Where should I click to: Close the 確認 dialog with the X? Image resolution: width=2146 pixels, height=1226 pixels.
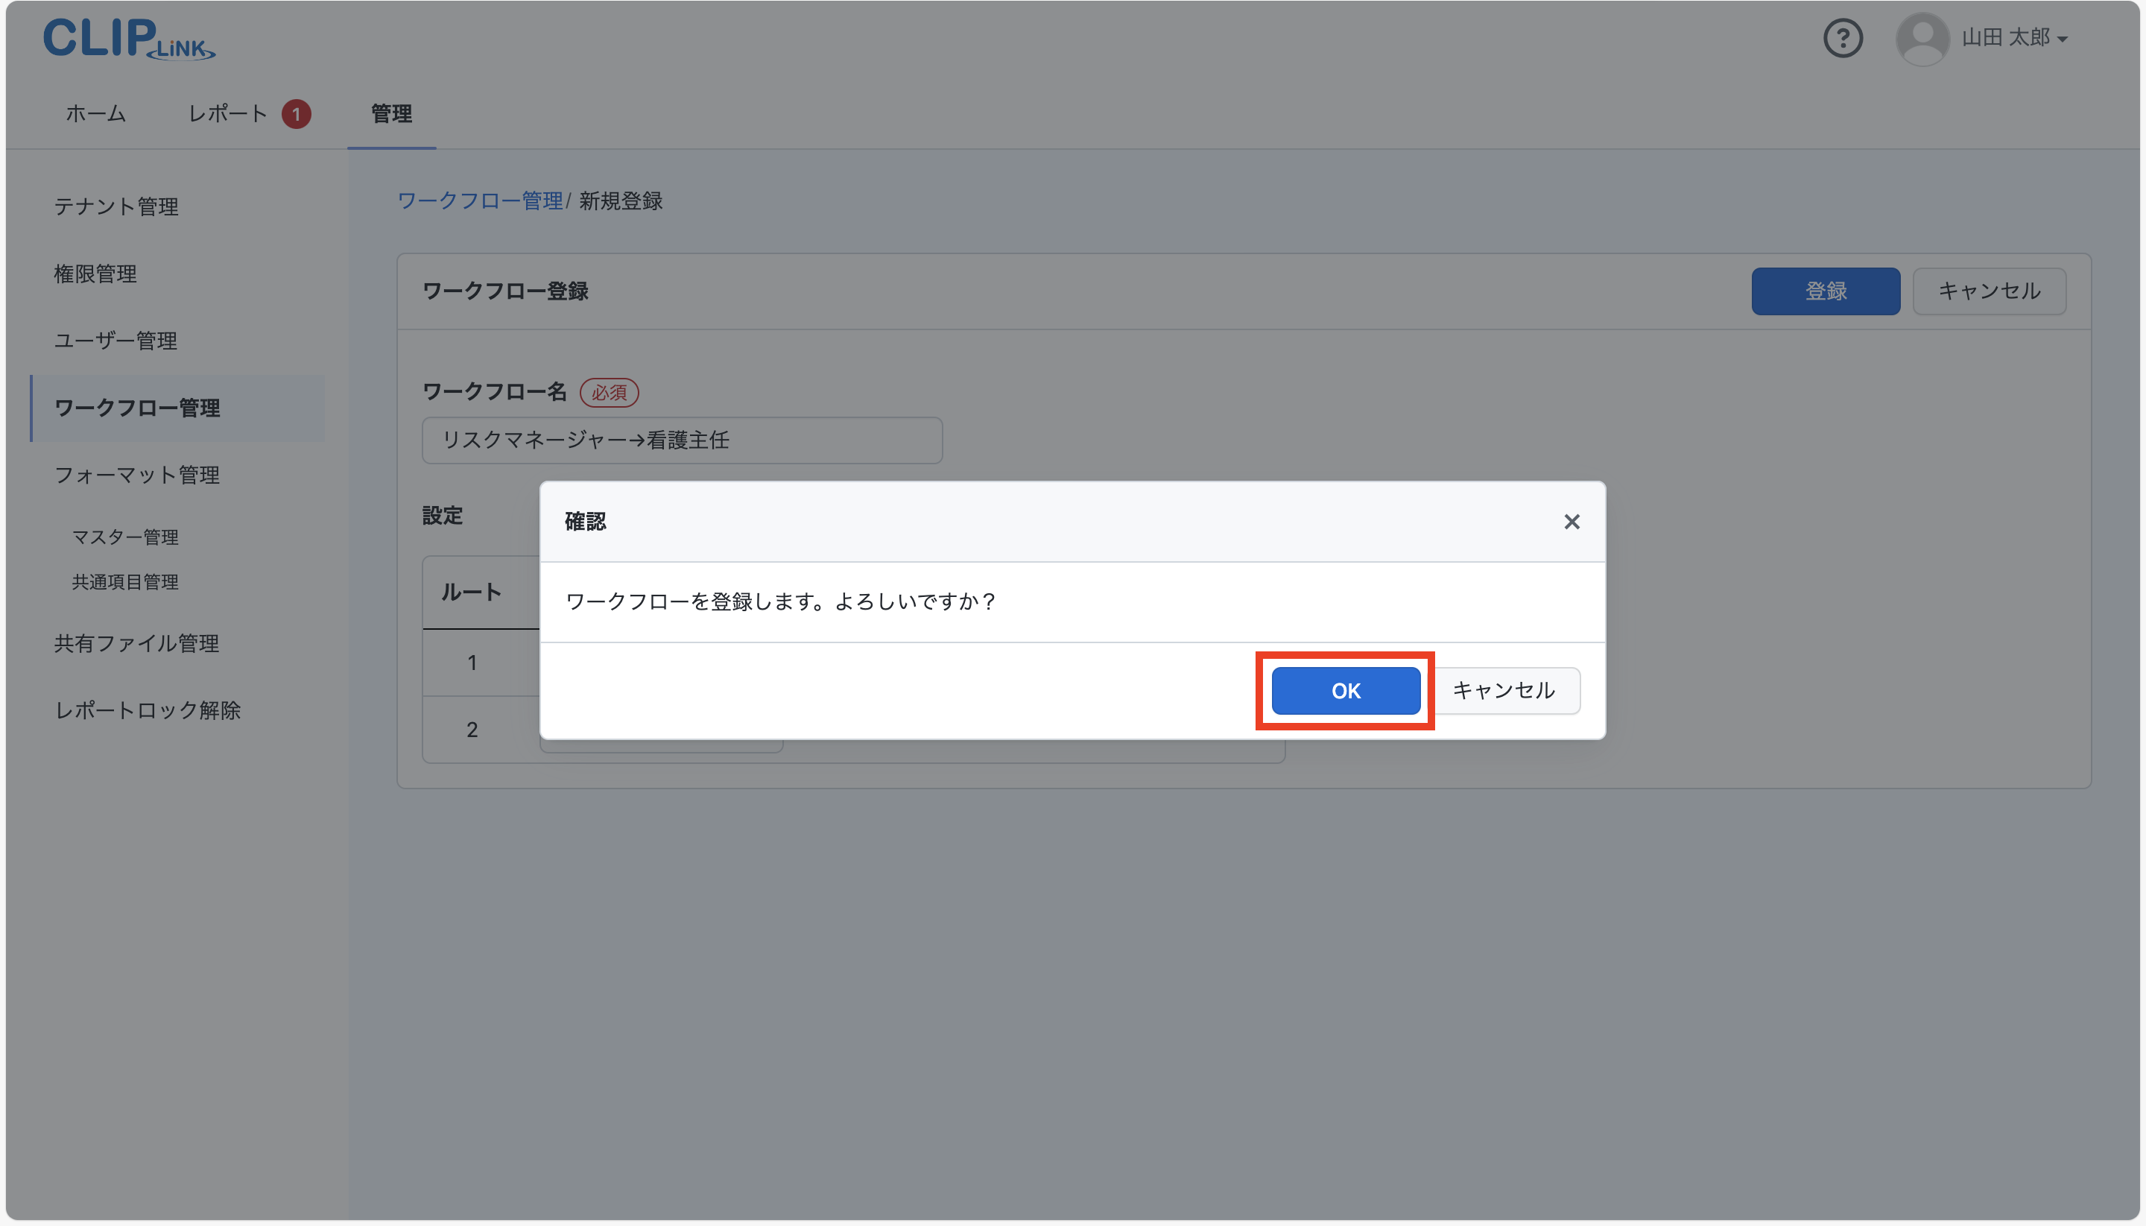click(x=1570, y=521)
